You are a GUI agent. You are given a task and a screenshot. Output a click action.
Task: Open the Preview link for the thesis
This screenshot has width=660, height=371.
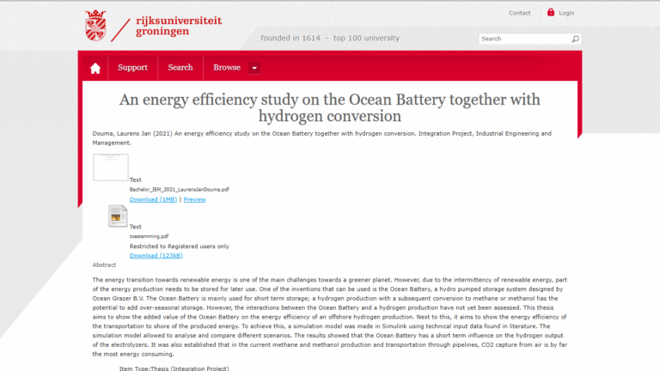[194, 199]
